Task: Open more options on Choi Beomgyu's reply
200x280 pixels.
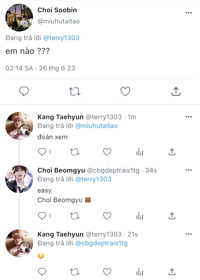Action: [189, 170]
